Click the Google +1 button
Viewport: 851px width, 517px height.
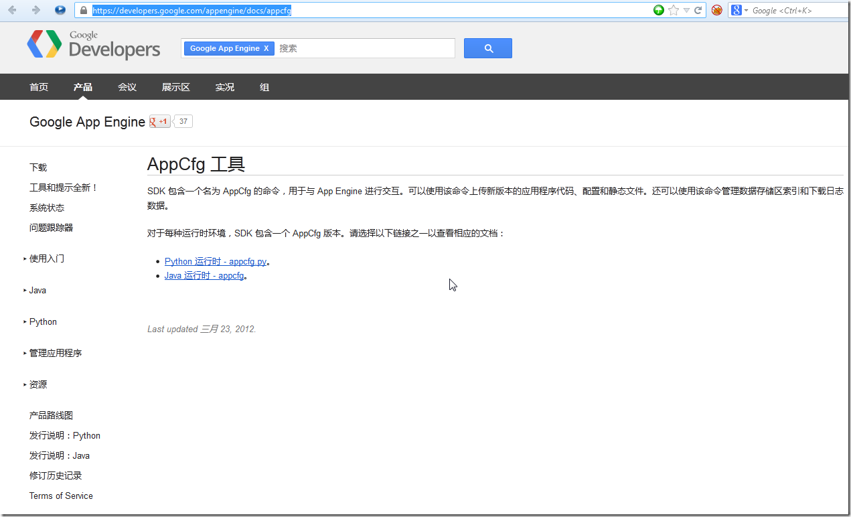[x=160, y=121]
